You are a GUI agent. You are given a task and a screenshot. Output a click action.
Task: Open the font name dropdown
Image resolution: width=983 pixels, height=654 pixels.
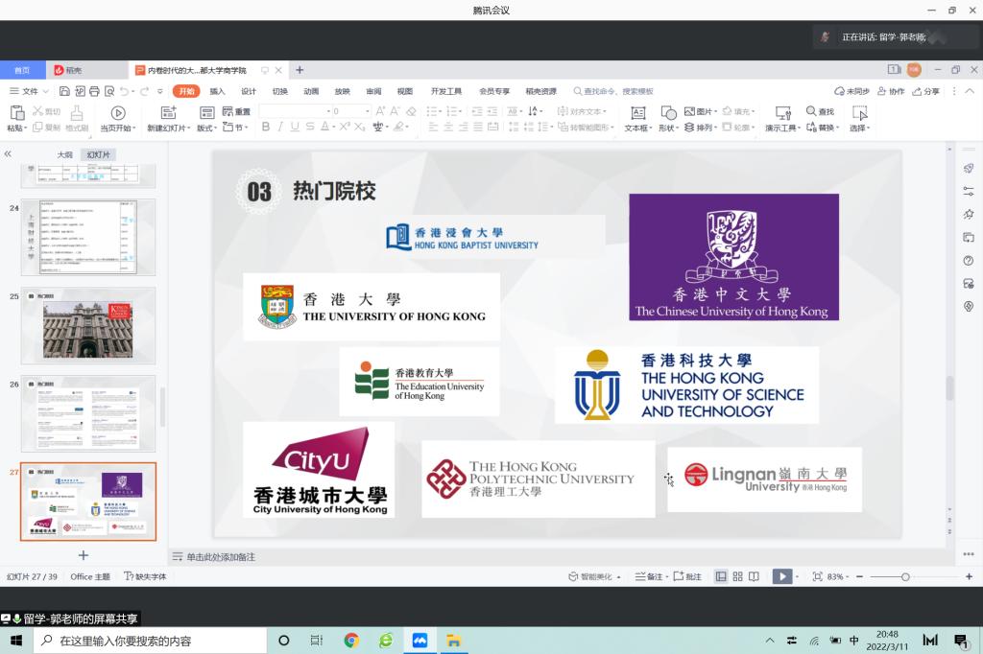pyautogui.click(x=328, y=111)
